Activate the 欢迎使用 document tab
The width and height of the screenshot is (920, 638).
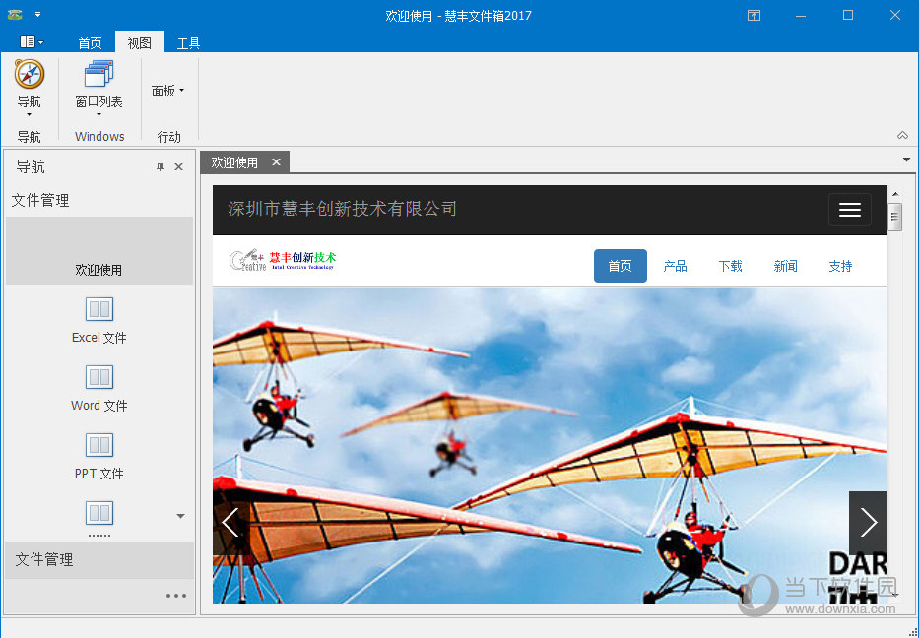click(x=234, y=162)
